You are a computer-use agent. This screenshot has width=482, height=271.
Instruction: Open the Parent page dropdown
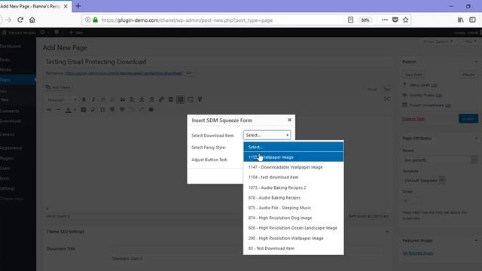click(440, 160)
